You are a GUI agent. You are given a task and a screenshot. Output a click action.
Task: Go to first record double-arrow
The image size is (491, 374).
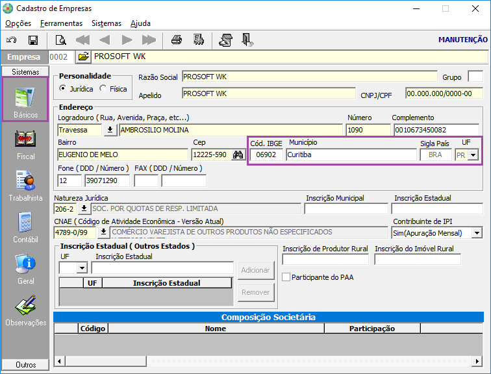pos(83,40)
